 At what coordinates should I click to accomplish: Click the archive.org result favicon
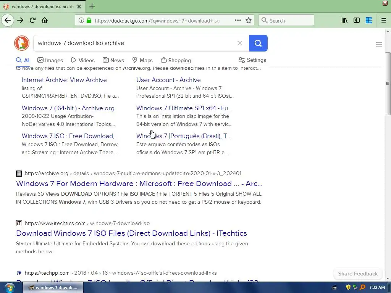pos(19,174)
